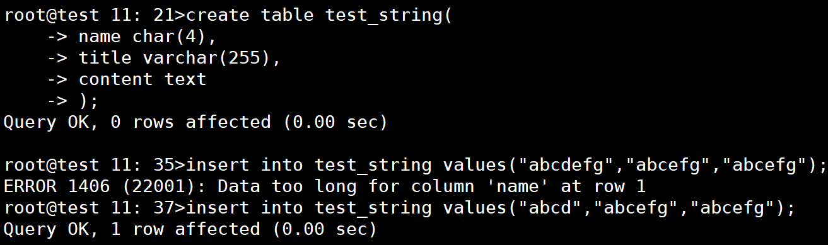Screen dimensions: 828x245
Task: Click the 'root@test 11: 35>' prompt
Action: 95,166
